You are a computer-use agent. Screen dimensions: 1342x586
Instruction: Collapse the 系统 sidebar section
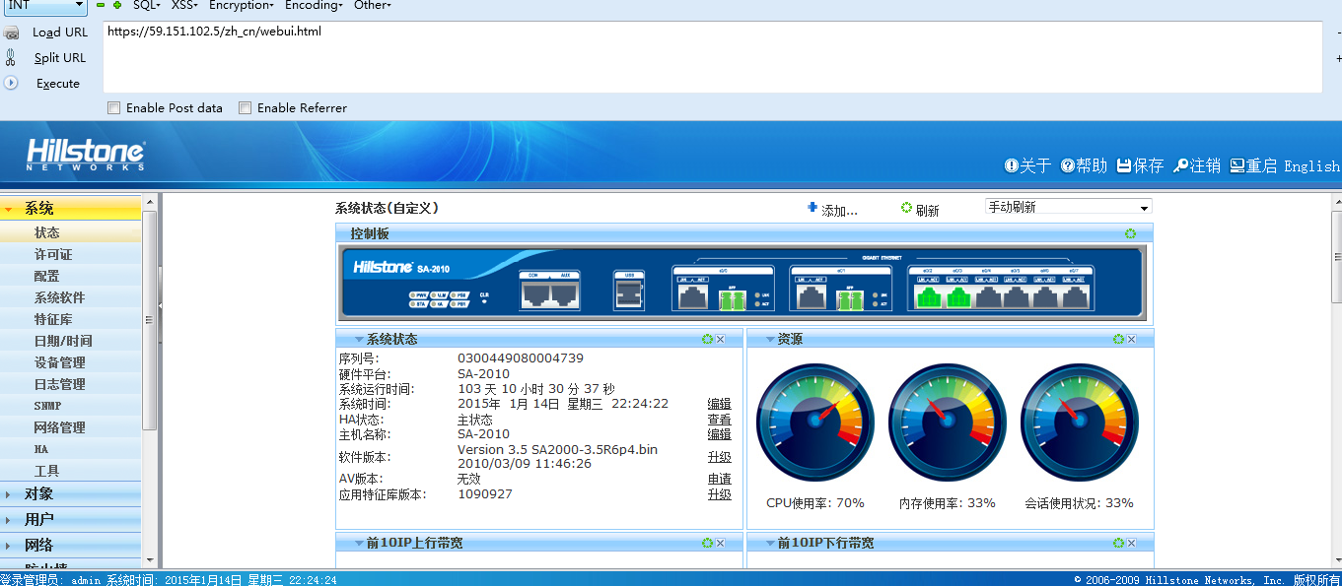(71, 208)
